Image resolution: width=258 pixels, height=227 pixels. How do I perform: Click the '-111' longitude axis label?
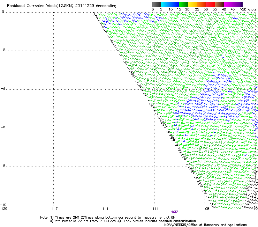point(154,209)
